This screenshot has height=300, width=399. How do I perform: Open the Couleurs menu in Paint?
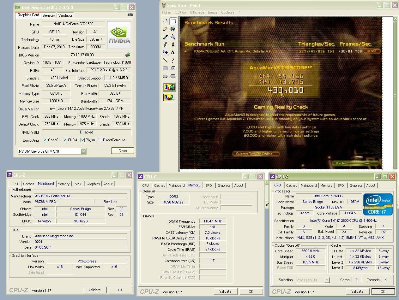click(x=228, y=12)
